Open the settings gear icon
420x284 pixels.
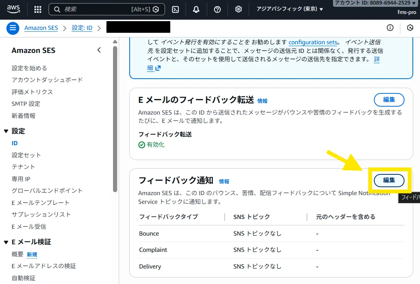pyautogui.click(x=238, y=9)
